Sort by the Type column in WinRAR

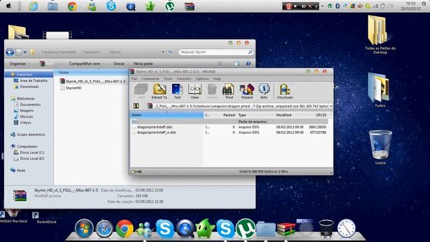pyautogui.click(x=242, y=115)
